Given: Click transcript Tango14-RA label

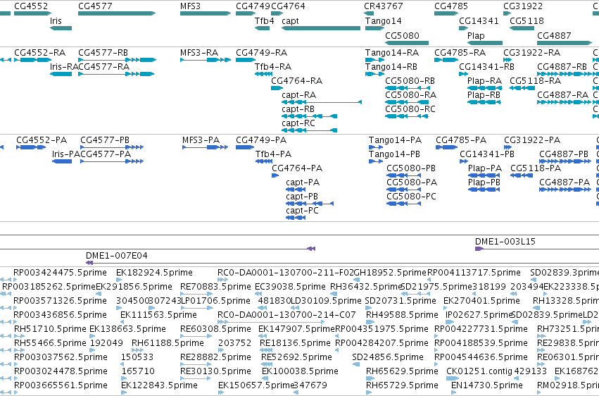Looking at the screenshot, I should tap(392, 52).
